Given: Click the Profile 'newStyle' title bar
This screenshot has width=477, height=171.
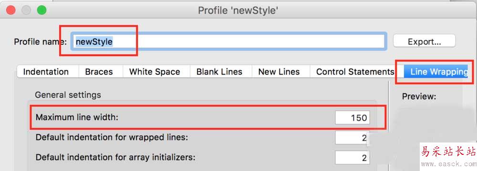Looking at the screenshot, I should pos(238,10).
